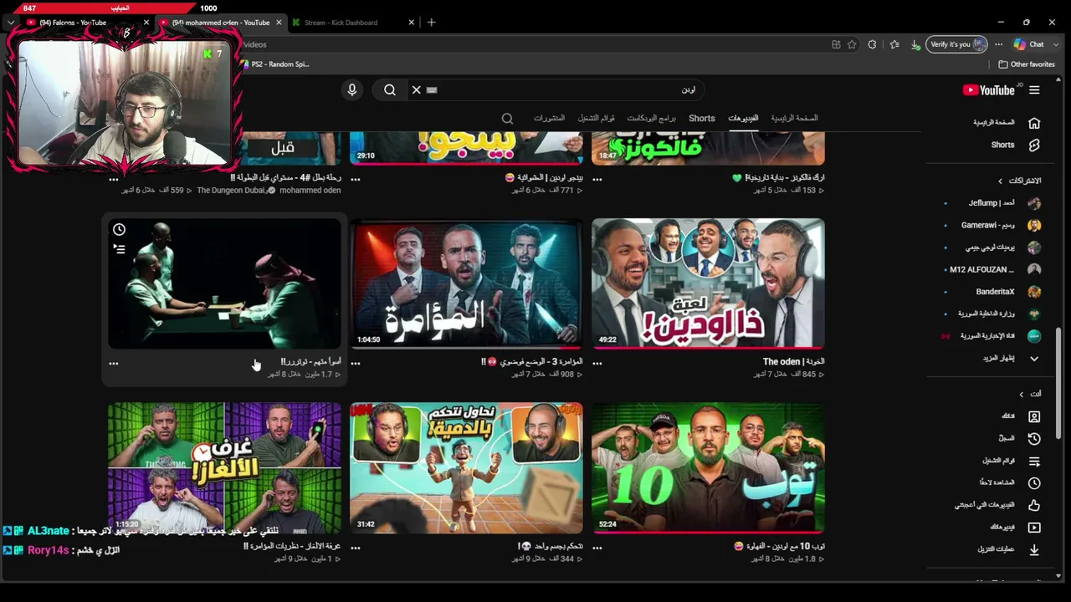
Task: Open the browser Favorites list icon
Action: pyautogui.click(x=894, y=44)
